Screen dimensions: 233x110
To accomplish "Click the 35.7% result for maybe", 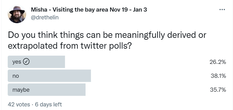I will (x=218, y=90).
